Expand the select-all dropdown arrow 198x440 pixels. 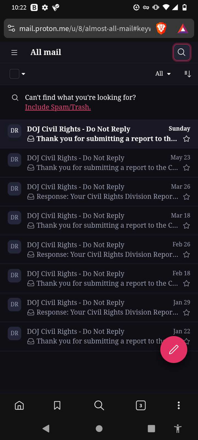click(24, 74)
